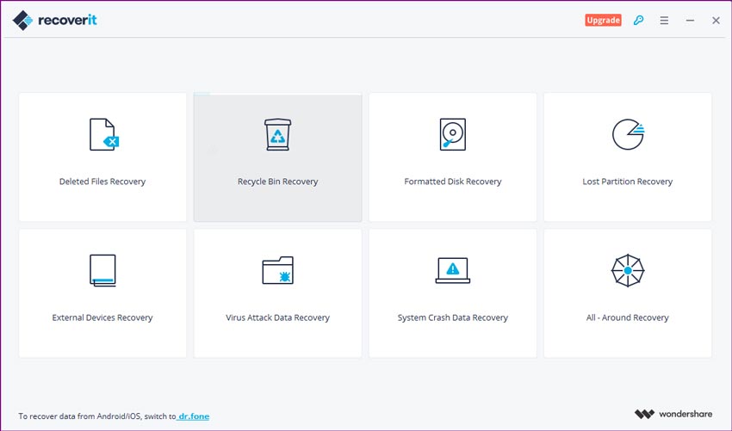Choose All - Around Recovery label
This screenshot has width=732, height=431.
[x=628, y=317]
